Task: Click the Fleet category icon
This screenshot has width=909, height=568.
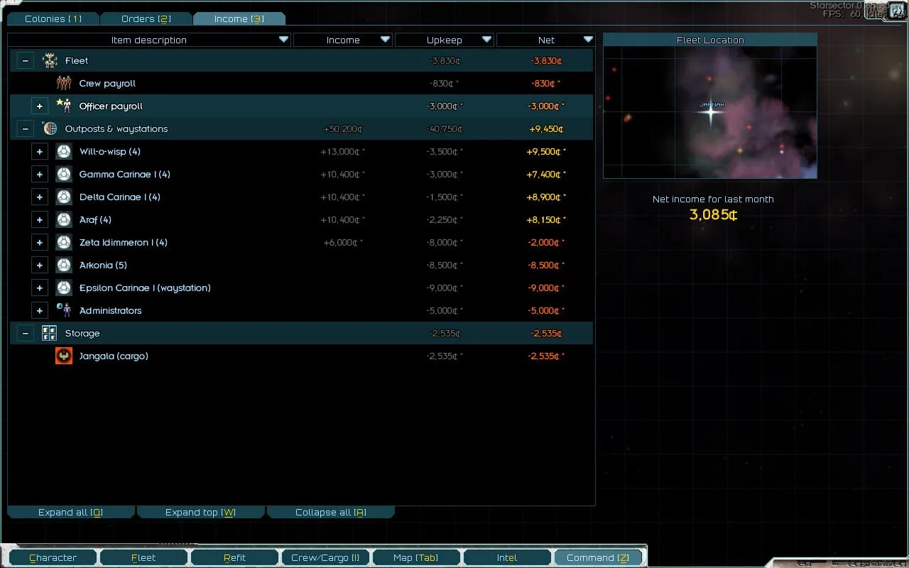Action: (x=50, y=60)
